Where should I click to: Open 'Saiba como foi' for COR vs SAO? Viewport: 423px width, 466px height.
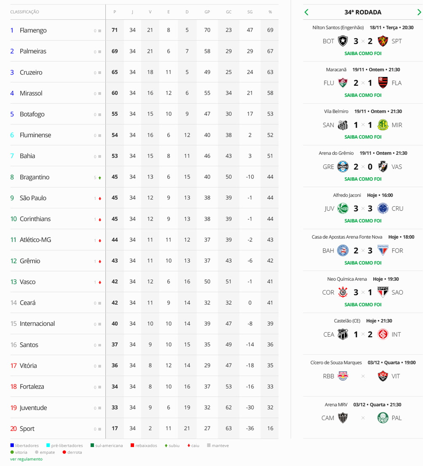coord(363,304)
